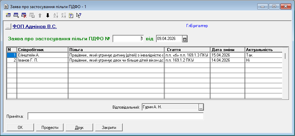Activate the context help pointer icon
The width and height of the screenshot is (295, 136).
(x=79, y=15)
